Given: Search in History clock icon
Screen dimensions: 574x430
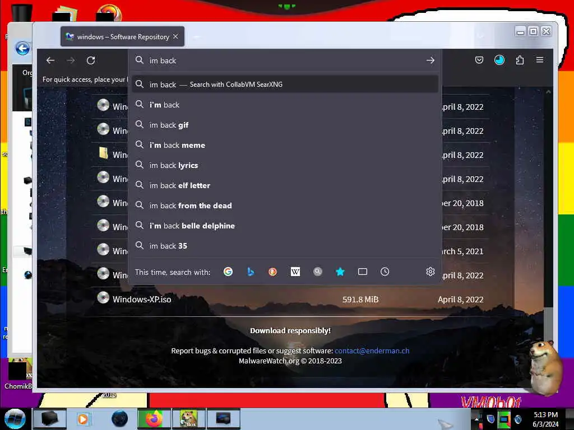Looking at the screenshot, I should tap(385, 272).
